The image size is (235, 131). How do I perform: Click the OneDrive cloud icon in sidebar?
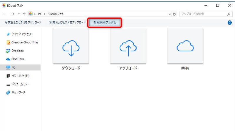pos(8,59)
